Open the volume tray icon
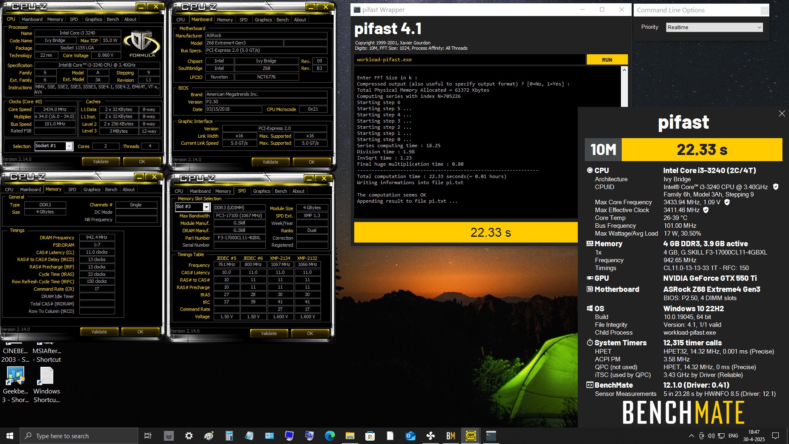Screen dimensions: 789x444 point(711,436)
